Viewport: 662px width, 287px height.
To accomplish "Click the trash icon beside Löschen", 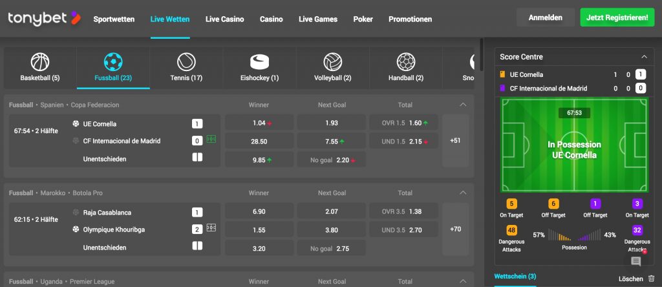I will pyautogui.click(x=652, y=279).
